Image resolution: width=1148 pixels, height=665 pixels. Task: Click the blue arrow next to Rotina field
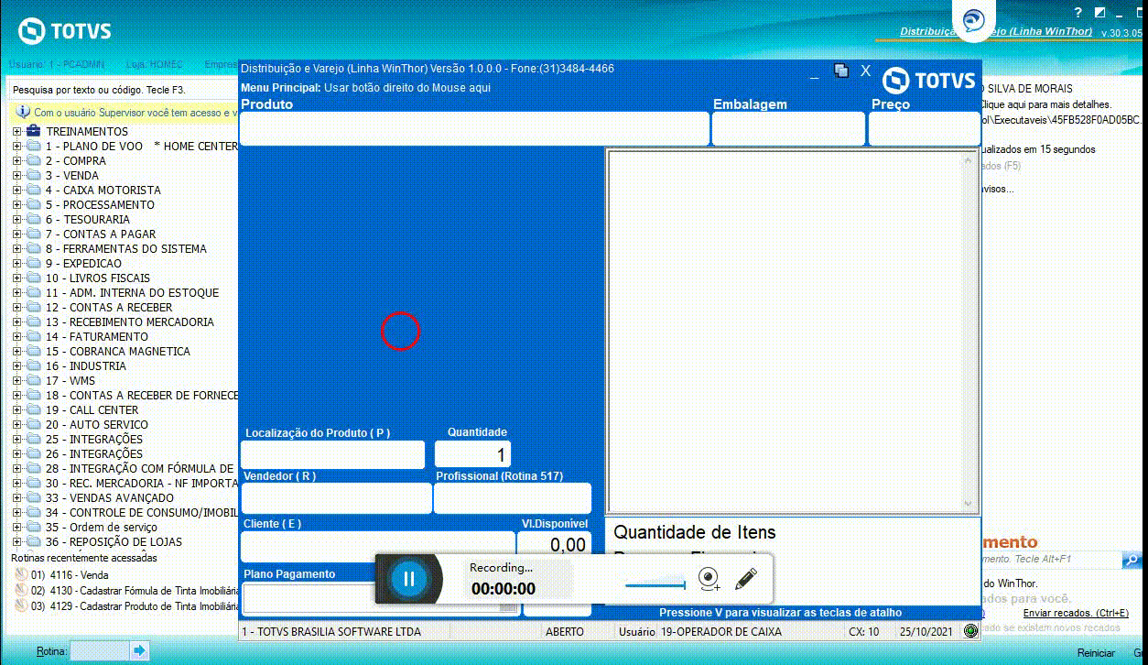[x=139, y=650]
